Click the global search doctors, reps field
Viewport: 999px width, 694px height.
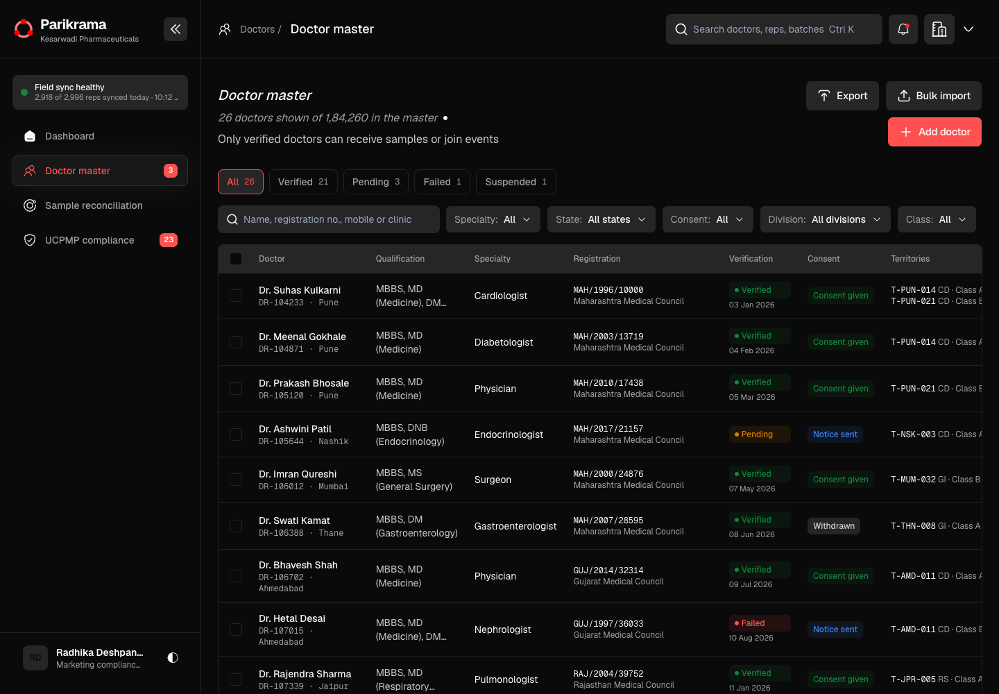(x=774, y=29)
